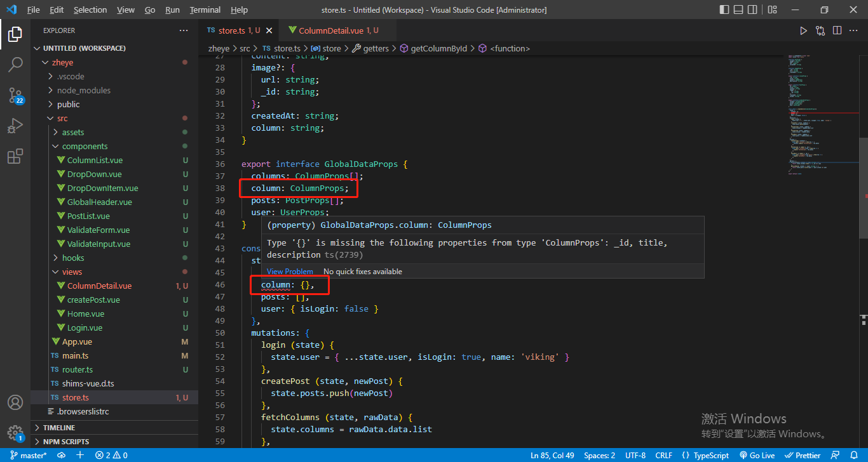Click Prettier status bar item
The height and width of the screenshot is (462, 868).
tap(803, 455)
